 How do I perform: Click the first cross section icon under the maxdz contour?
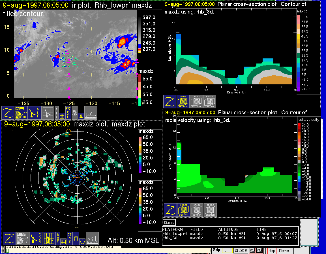click(x=183, y=102)
